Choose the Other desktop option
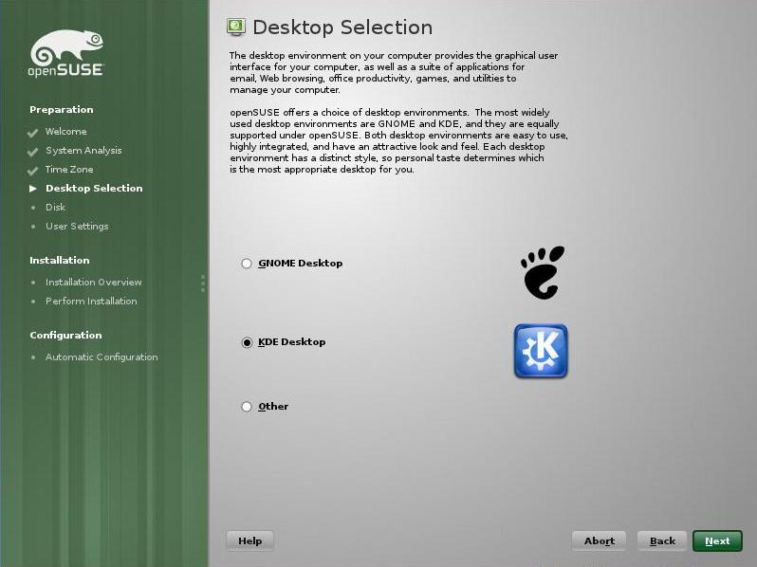The image size is (757, 567). 247,407
